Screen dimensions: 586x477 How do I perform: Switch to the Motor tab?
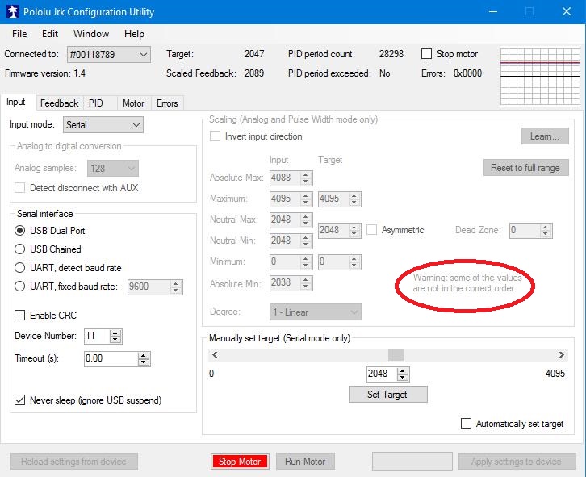pos(133,103)
